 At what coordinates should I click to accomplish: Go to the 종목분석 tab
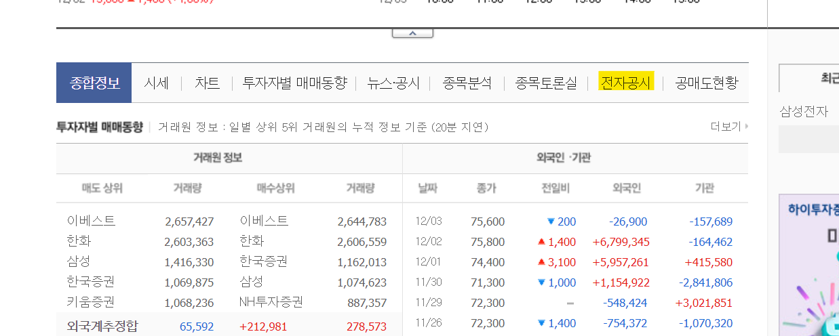click(467, 83)
